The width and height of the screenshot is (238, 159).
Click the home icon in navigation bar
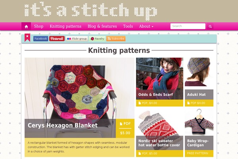click(x=26, y=27)
